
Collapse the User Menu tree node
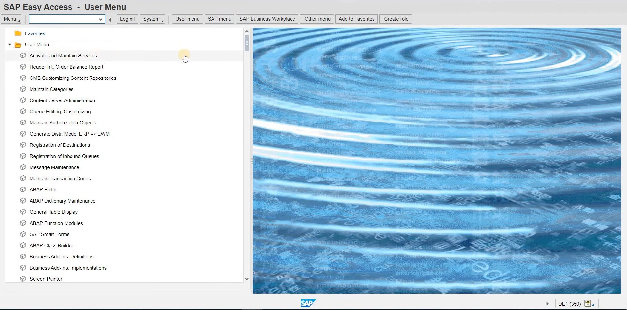pyautogui.click(x=10, y=44)
